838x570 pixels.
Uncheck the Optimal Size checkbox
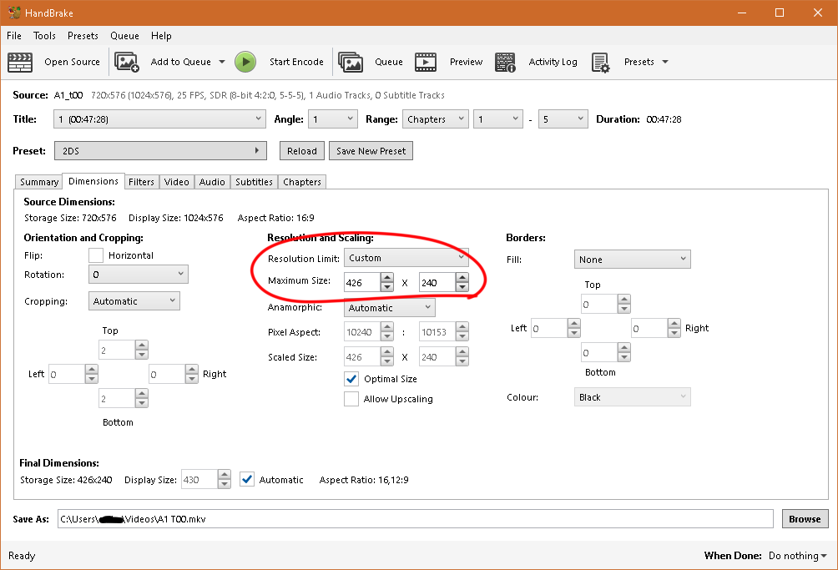click(x=351, y=379)
